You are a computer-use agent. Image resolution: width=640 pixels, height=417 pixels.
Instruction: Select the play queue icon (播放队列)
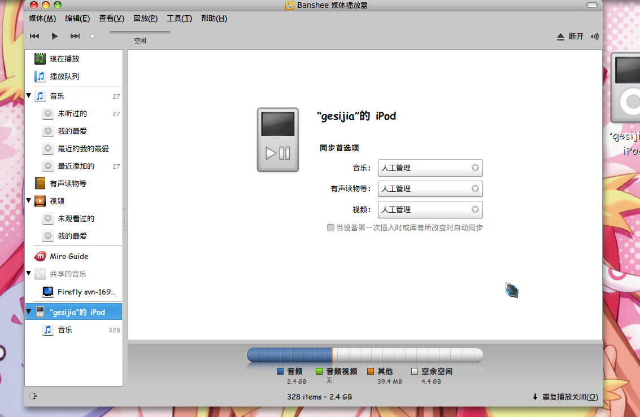point(40,76)
